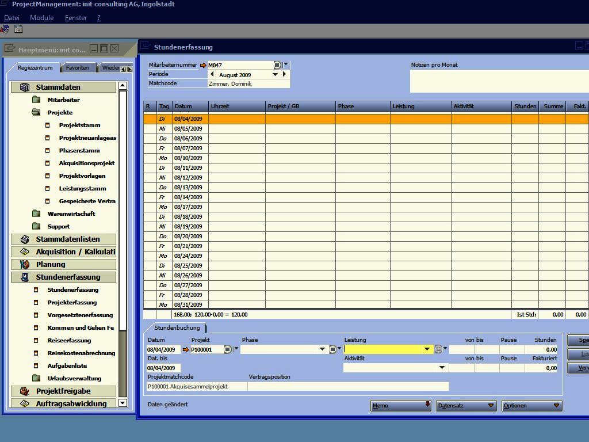This screenshot has width=589, height=442.
Task: Open the Optionen button menu
Action: tap(531, 406)
